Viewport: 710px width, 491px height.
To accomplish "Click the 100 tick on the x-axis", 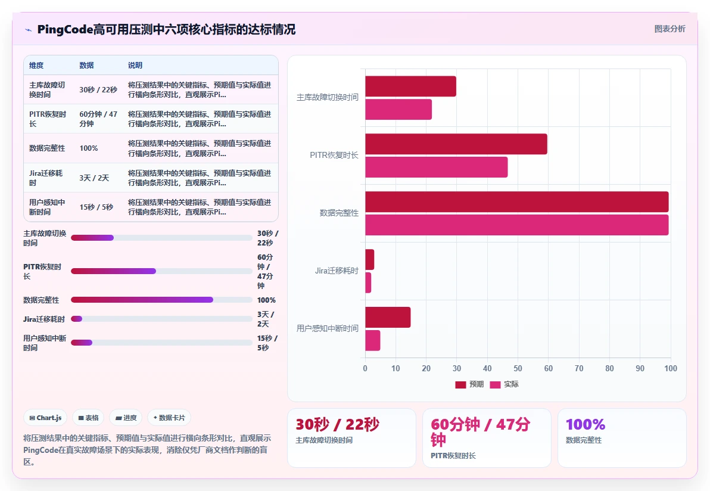I will click(671, 369).
